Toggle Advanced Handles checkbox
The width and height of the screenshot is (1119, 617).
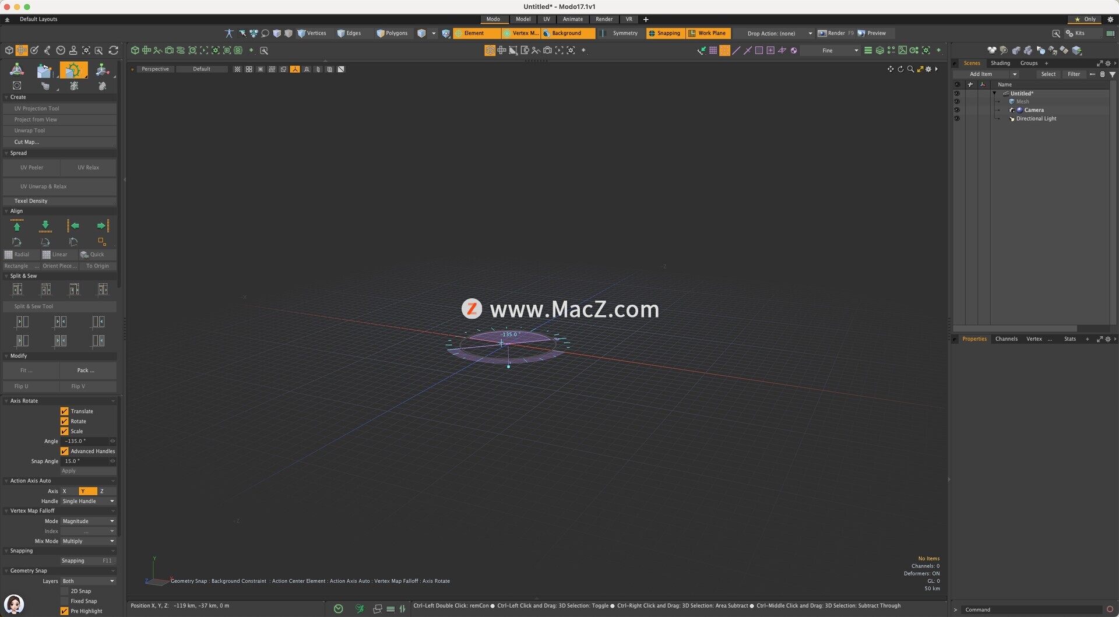tap(65, 451)
